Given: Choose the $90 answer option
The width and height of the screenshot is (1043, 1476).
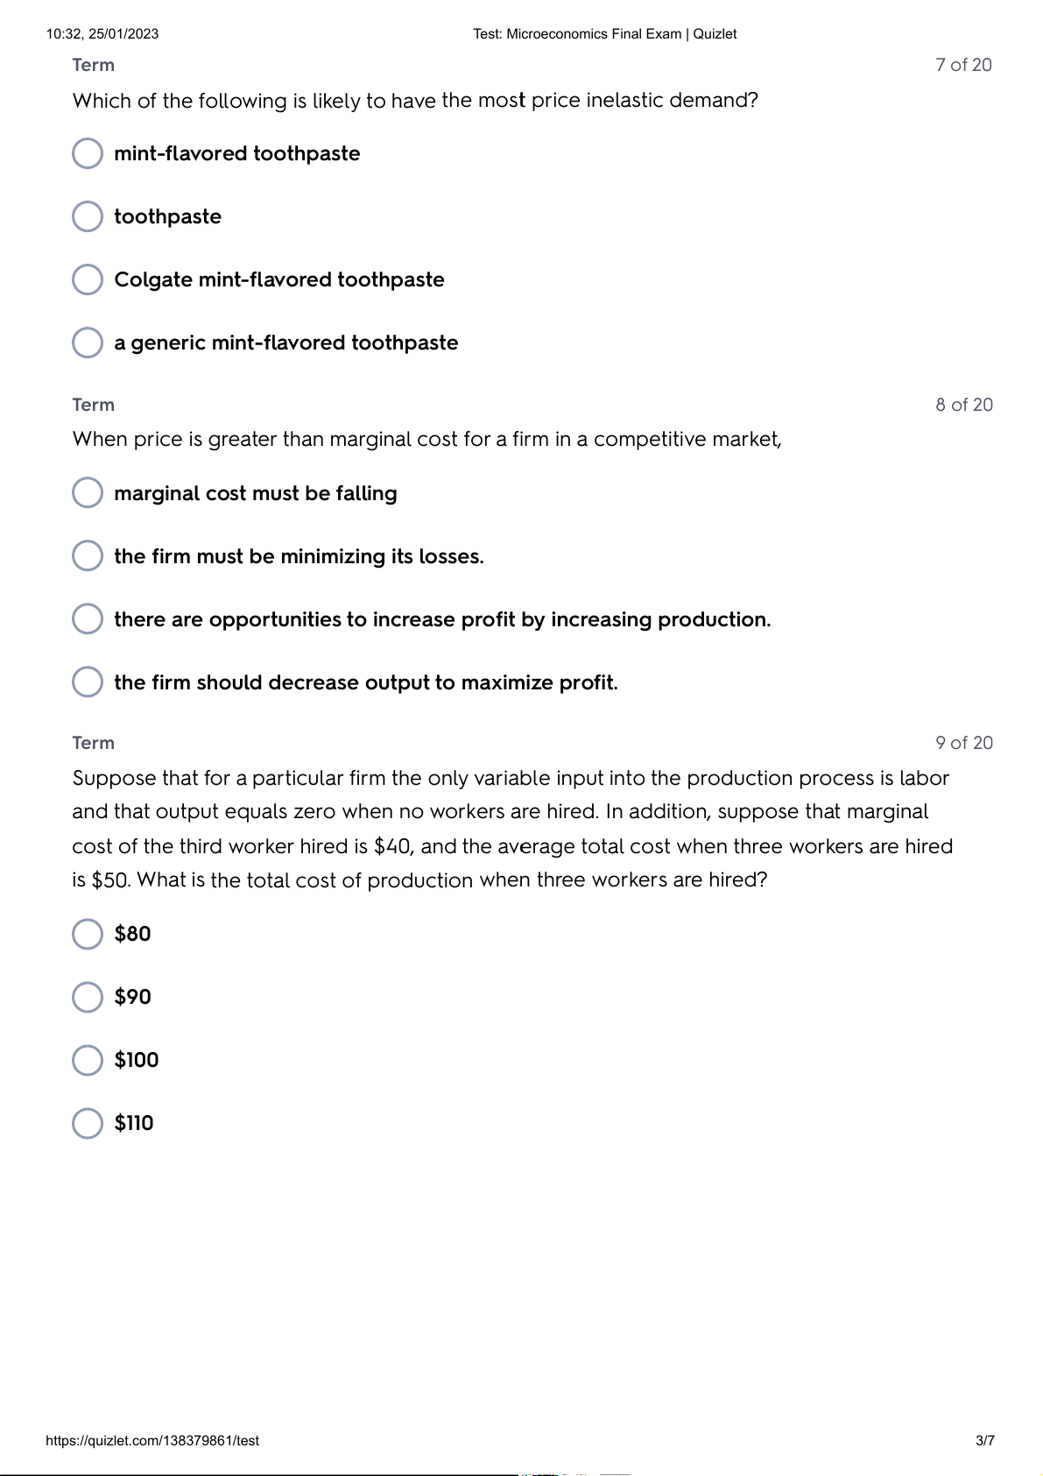Looking at the screenshot, I should tap(88, 997).
